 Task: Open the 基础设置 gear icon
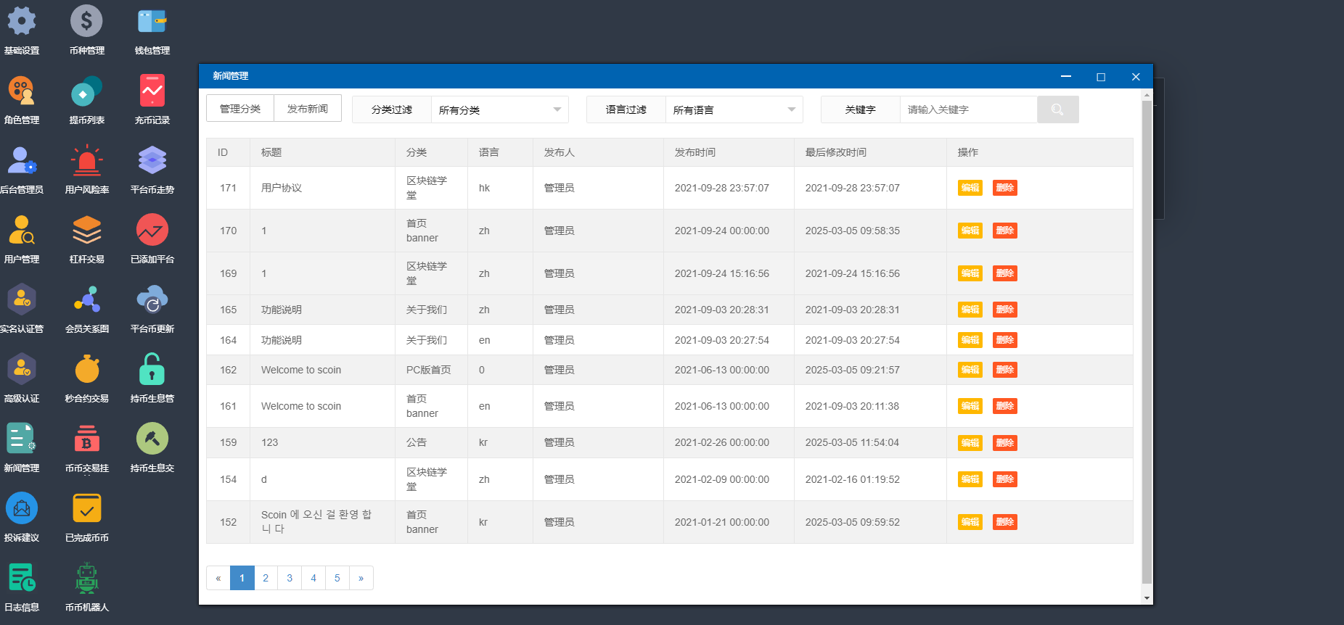click(x=22, y=22)
